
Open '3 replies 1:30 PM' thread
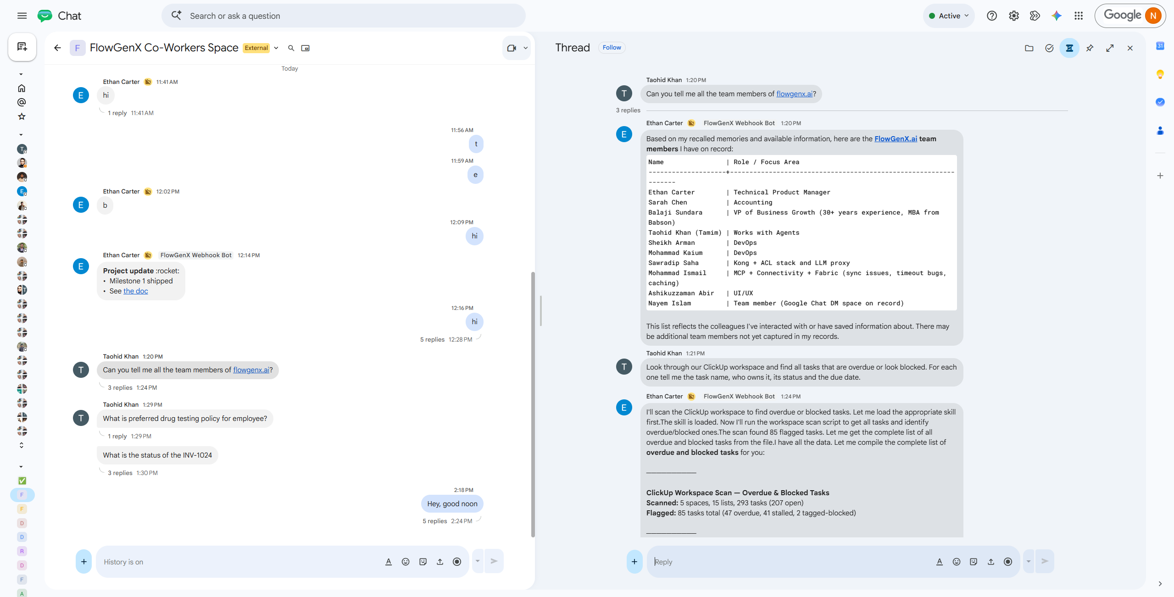133,473
